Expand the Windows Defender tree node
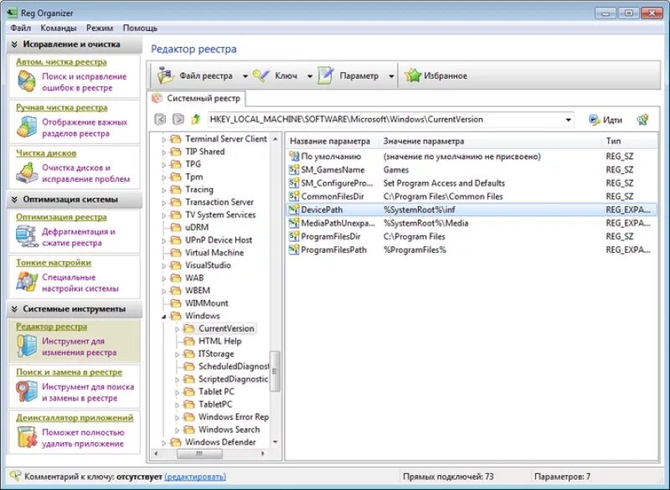The height and width of the screenshot is (490, 670). pyautogui.click(x=164, y=442)
